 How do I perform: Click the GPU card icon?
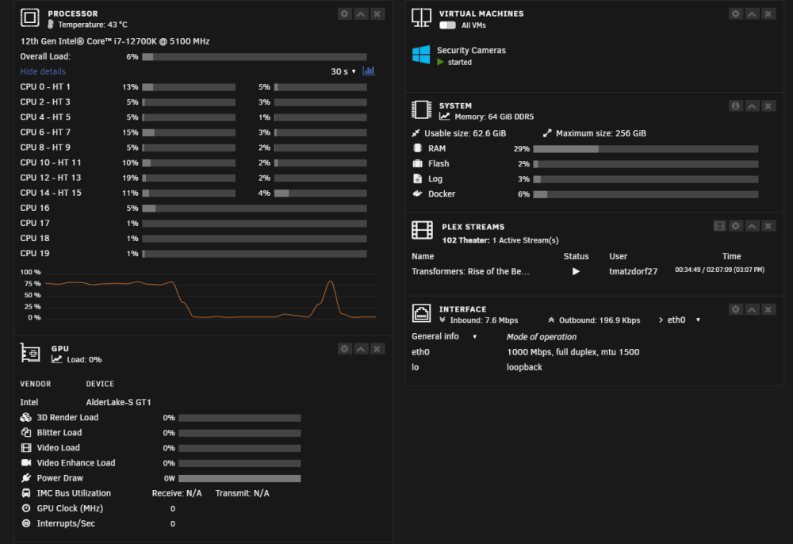(x=30, y=353)
